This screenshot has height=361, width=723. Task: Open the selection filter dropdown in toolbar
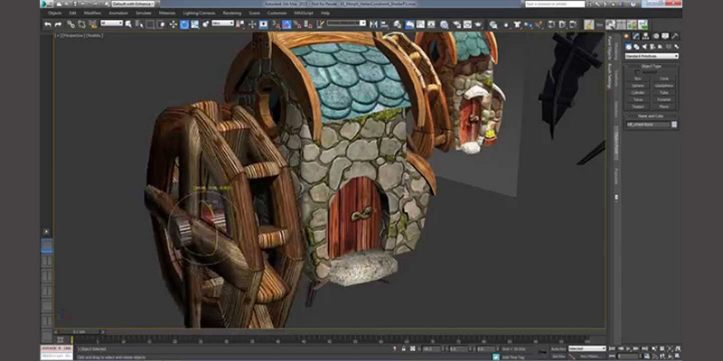(111, 23)
